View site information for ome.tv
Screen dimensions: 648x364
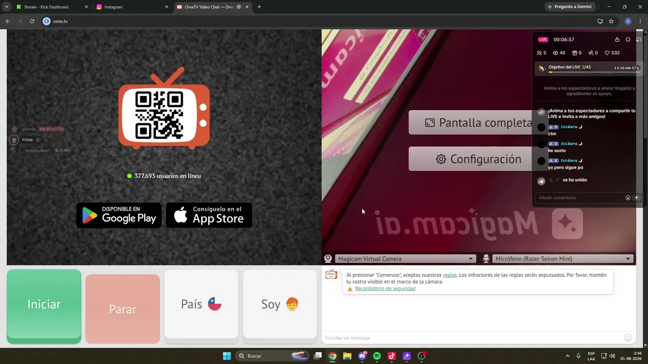point(47,21)
